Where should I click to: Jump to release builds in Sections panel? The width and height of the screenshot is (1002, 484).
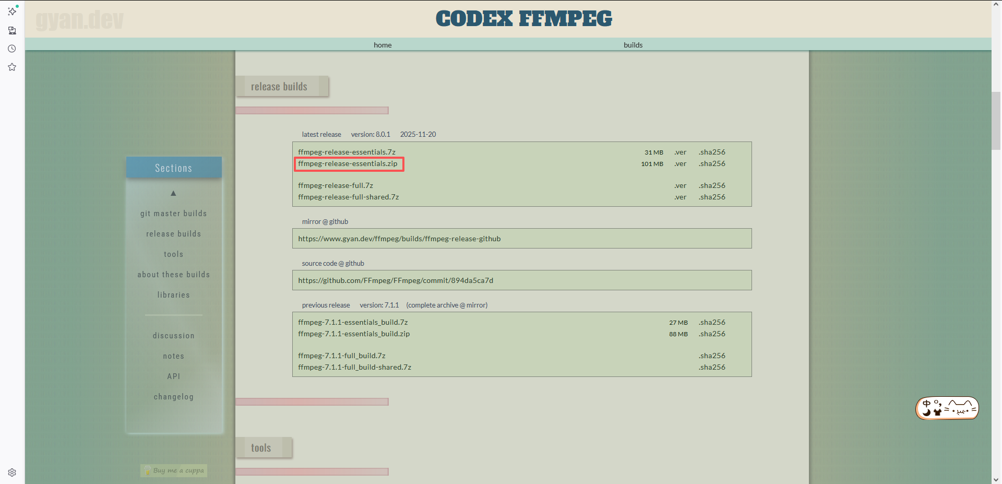click(173, 234)
